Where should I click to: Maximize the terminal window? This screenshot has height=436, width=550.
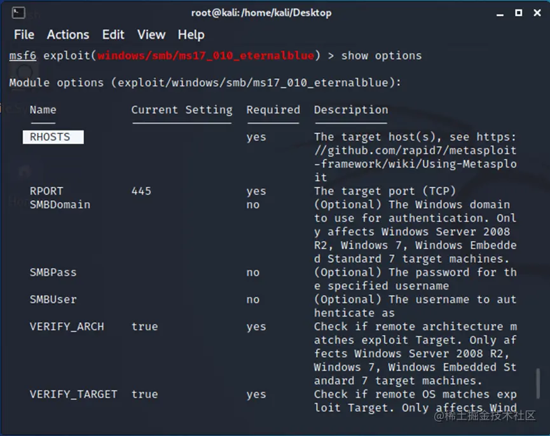[x=518, y=13]
